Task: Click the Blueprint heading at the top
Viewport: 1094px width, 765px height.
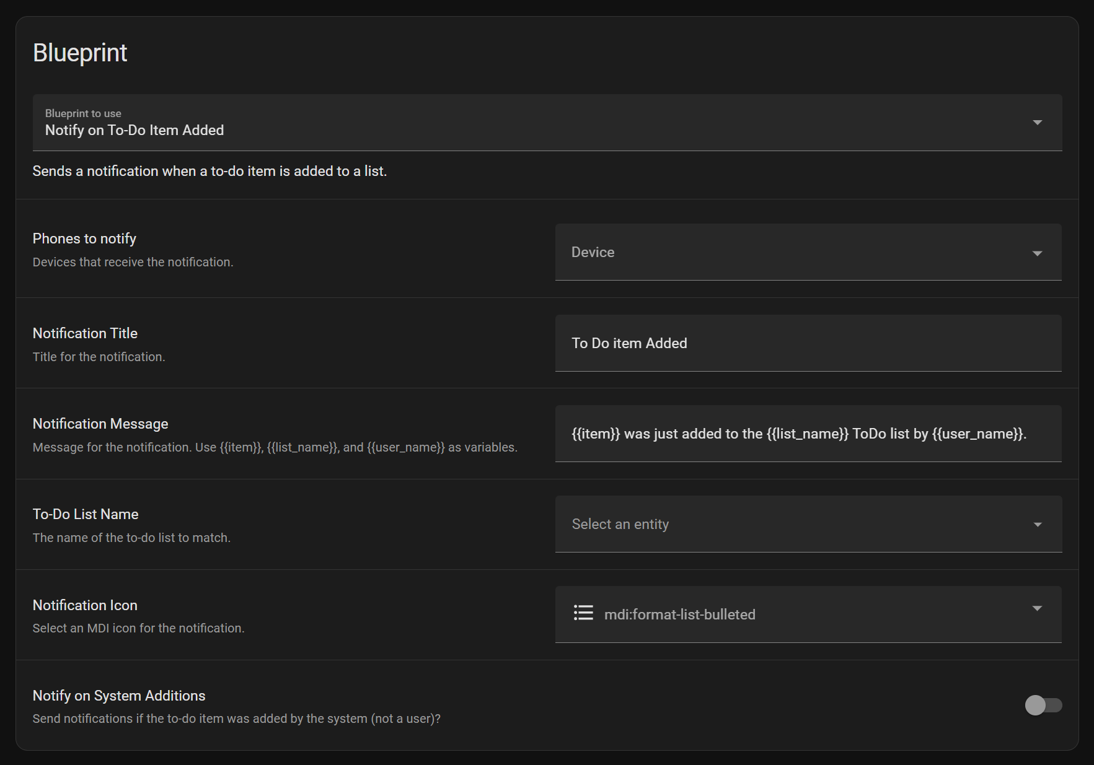Action: [x=81, y=53]
